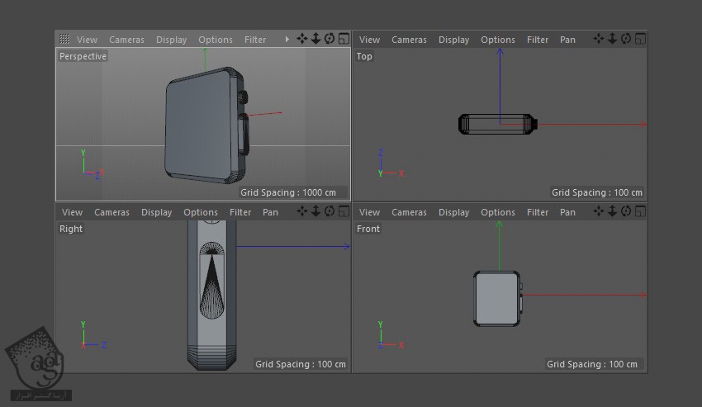This screenshot has width=702, height=407.
Task: Click the rotate camera icon in Front viewport
Action: tap(626, 212)
